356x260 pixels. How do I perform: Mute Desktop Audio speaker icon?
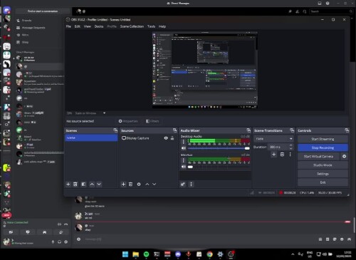tap(184, 148)
